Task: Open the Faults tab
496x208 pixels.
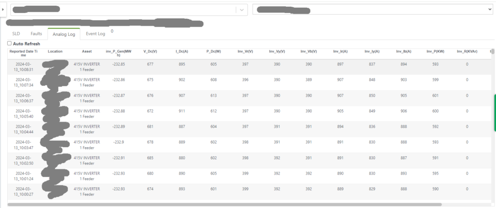Action: coord(36,33)
